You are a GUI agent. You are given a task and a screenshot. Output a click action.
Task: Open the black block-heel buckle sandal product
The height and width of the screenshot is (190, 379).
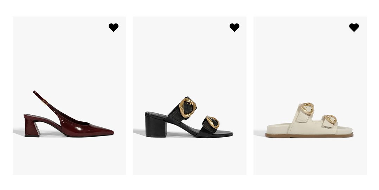click(x=189, y=117)
